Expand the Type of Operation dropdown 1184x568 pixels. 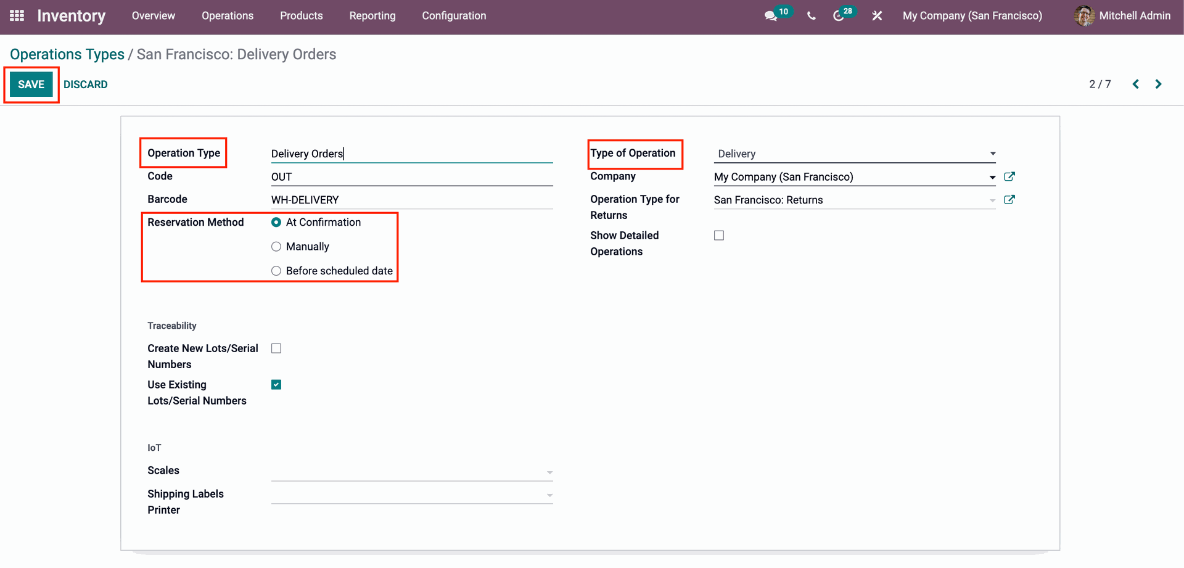(855, 154)
